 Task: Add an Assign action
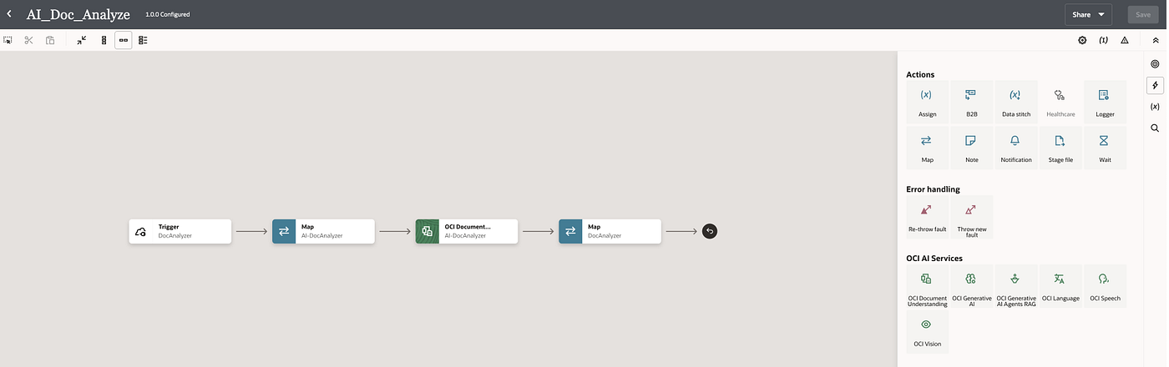927,102
